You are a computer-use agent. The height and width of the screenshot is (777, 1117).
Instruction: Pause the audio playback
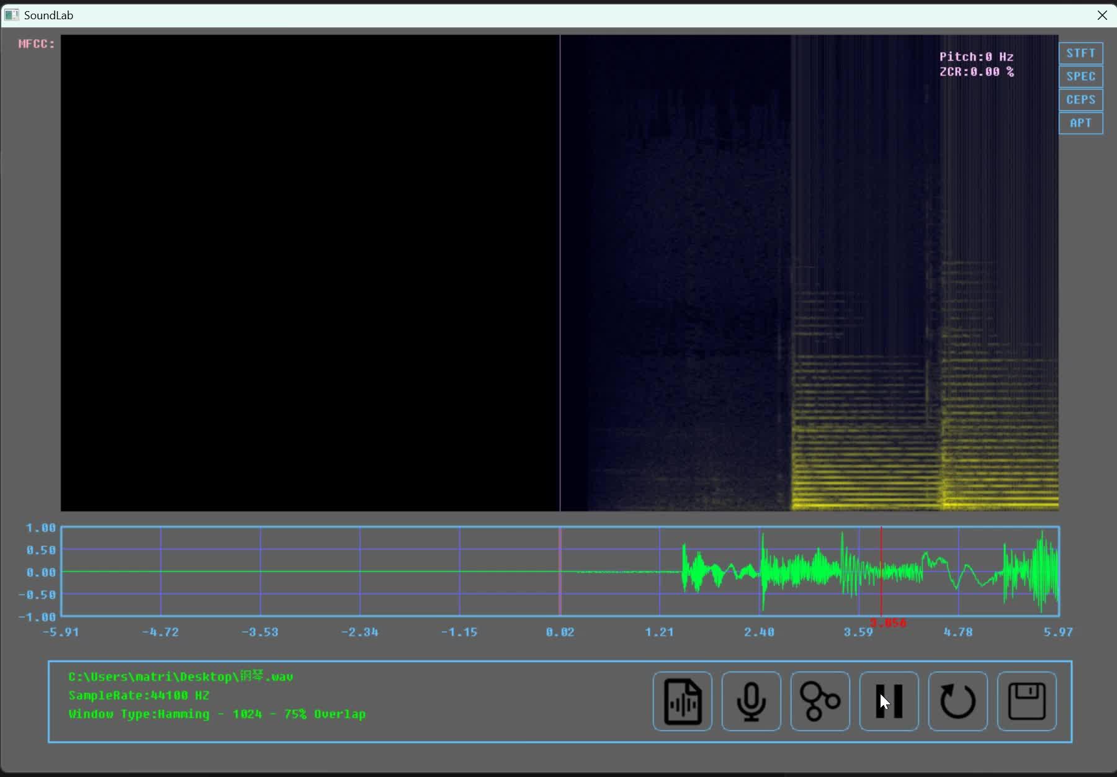tap(889, 701)
